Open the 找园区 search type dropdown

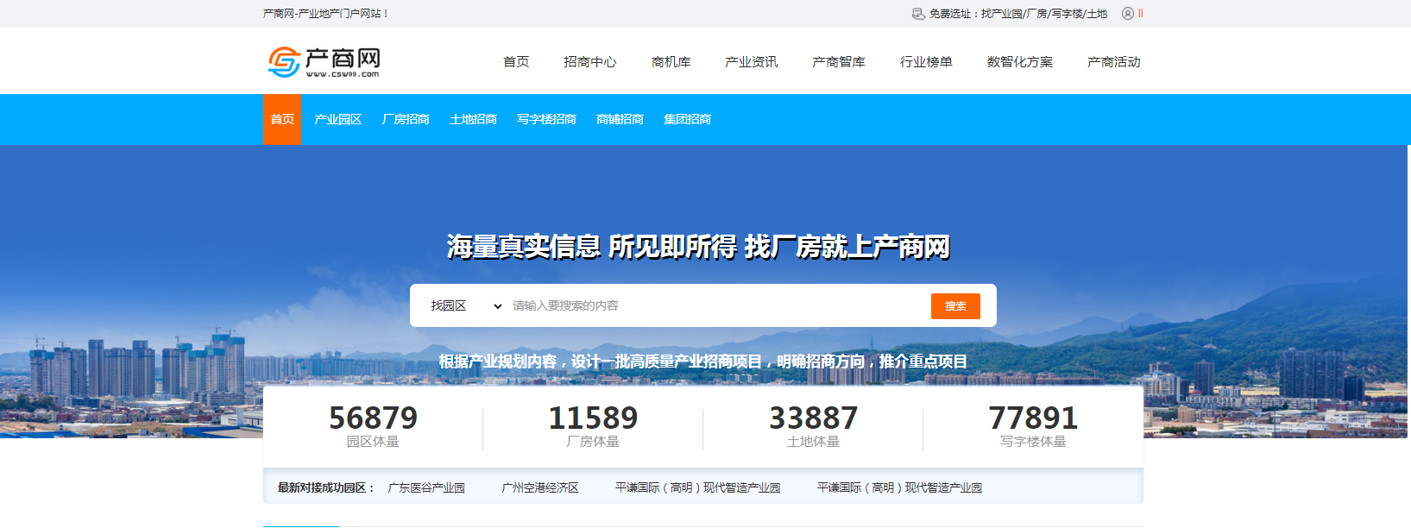pyautogui.click(x=466, y=306)
